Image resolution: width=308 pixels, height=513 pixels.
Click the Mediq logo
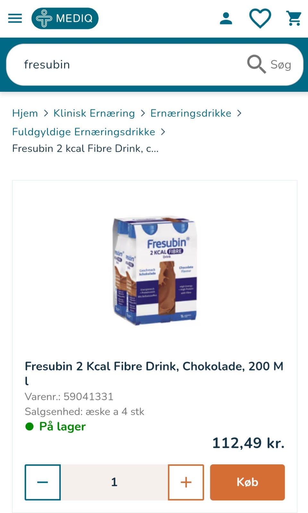point(65,18)
